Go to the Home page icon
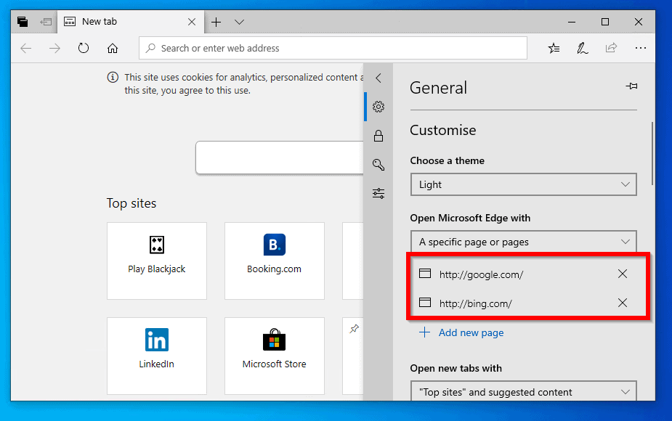The height and width of the screenshot is (421, 672). pyautogui.click(x=113, y=48)
